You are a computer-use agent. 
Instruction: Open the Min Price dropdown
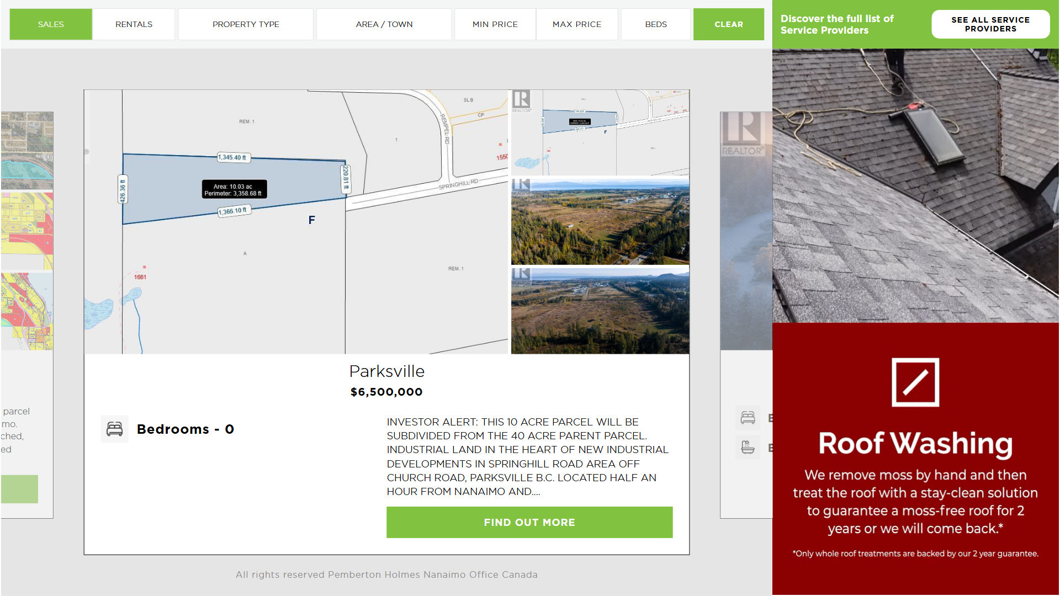495,24
